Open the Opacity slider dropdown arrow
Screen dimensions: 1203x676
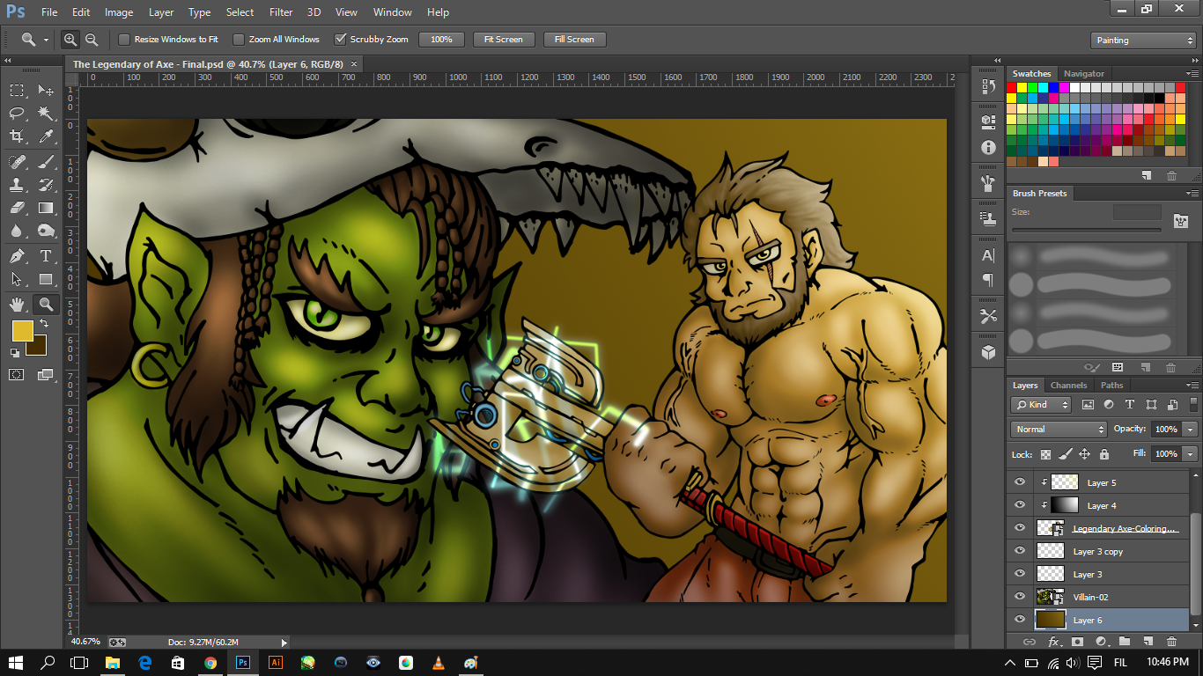click(1190, 430)
